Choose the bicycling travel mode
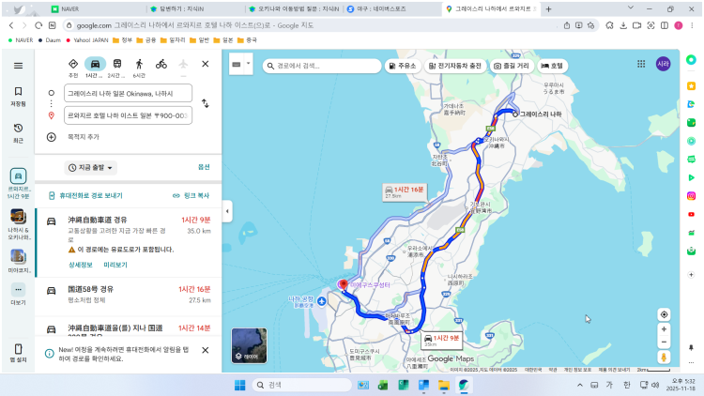Viewport: 704px width, 396px height. click(x=161, y=65)
